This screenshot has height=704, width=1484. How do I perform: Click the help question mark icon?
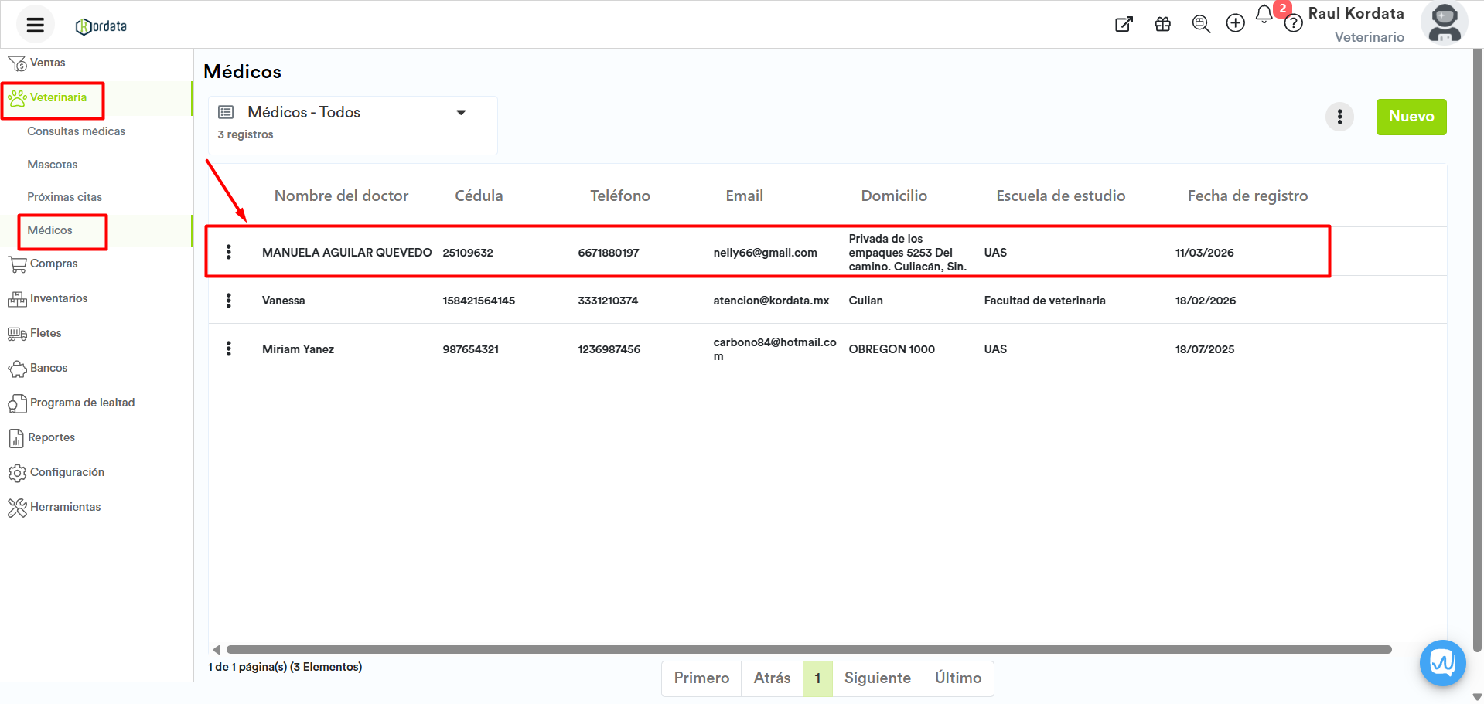click(x=1293, y=24)
